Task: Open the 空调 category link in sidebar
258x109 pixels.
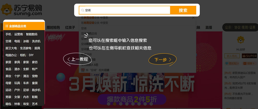Action: tap(8, 41)
